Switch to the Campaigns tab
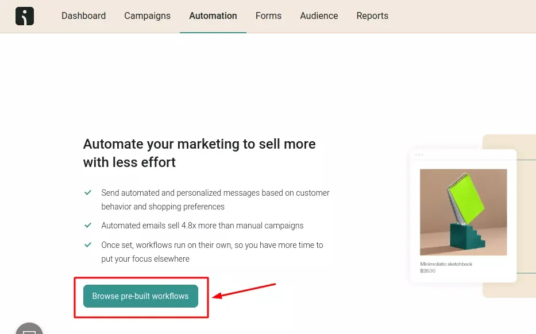The image size is (536, 334). click(x=147, y=16)
